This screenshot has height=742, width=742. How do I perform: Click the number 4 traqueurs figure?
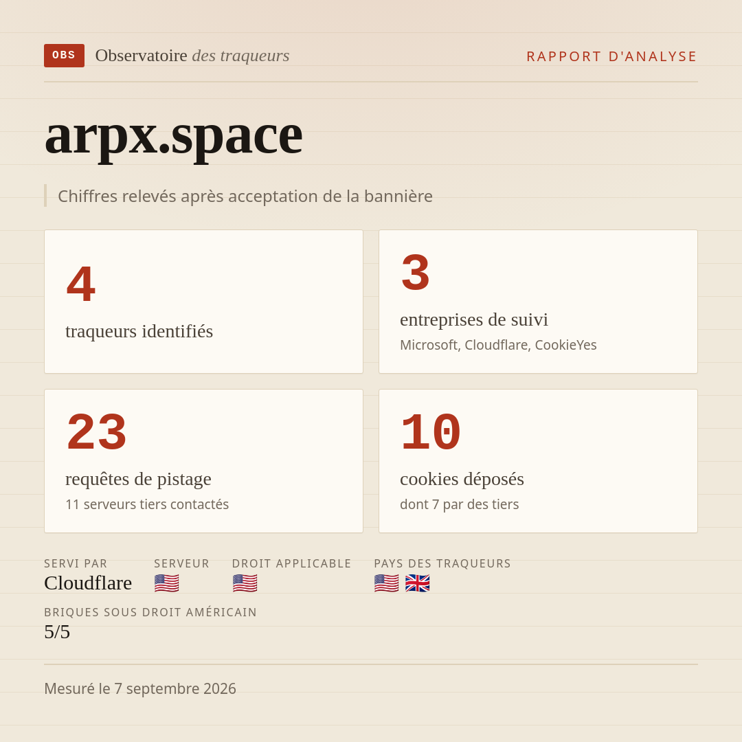pos(81,284)
